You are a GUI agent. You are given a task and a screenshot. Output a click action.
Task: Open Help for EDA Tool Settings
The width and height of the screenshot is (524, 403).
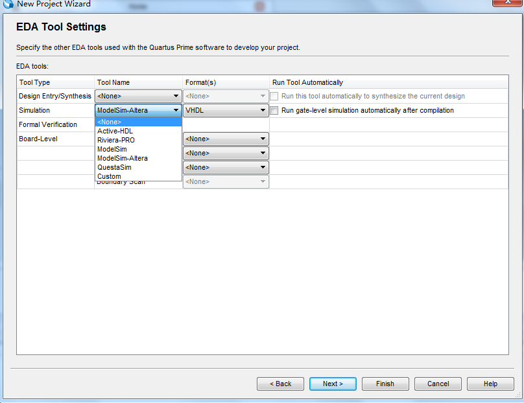(490, 384)
